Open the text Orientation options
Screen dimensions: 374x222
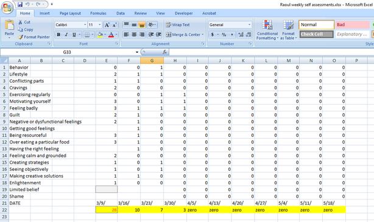click(x=152, y=24)
